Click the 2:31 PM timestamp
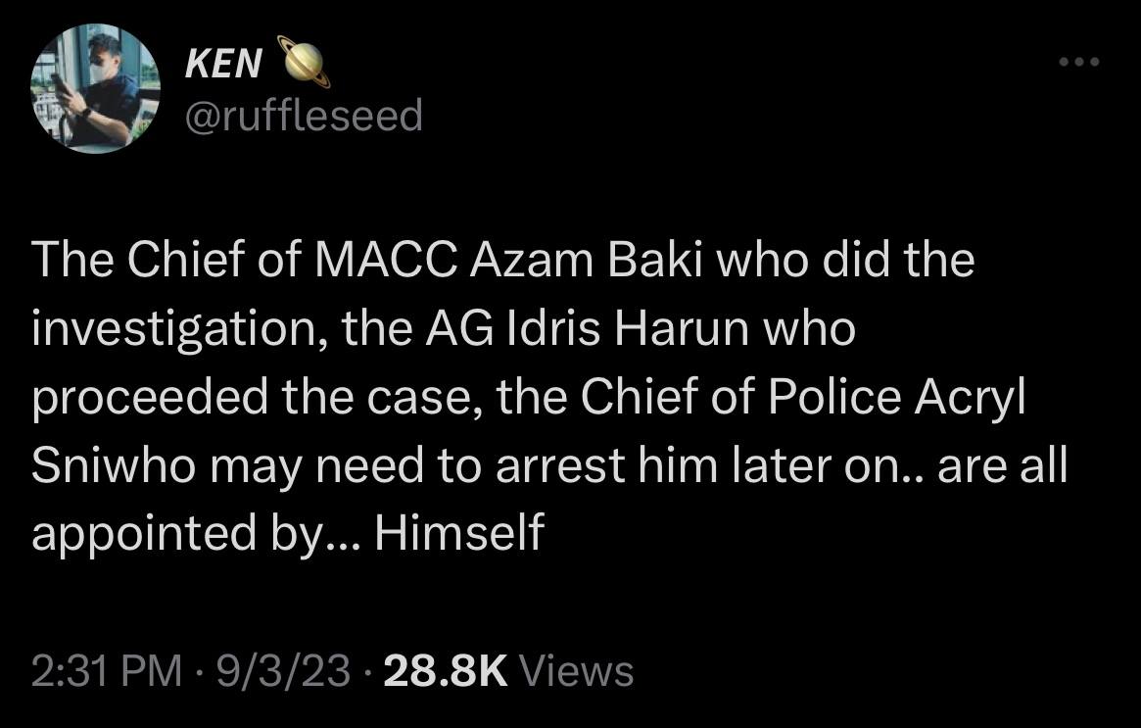1141x728 pixels. (x=106, y=671)
